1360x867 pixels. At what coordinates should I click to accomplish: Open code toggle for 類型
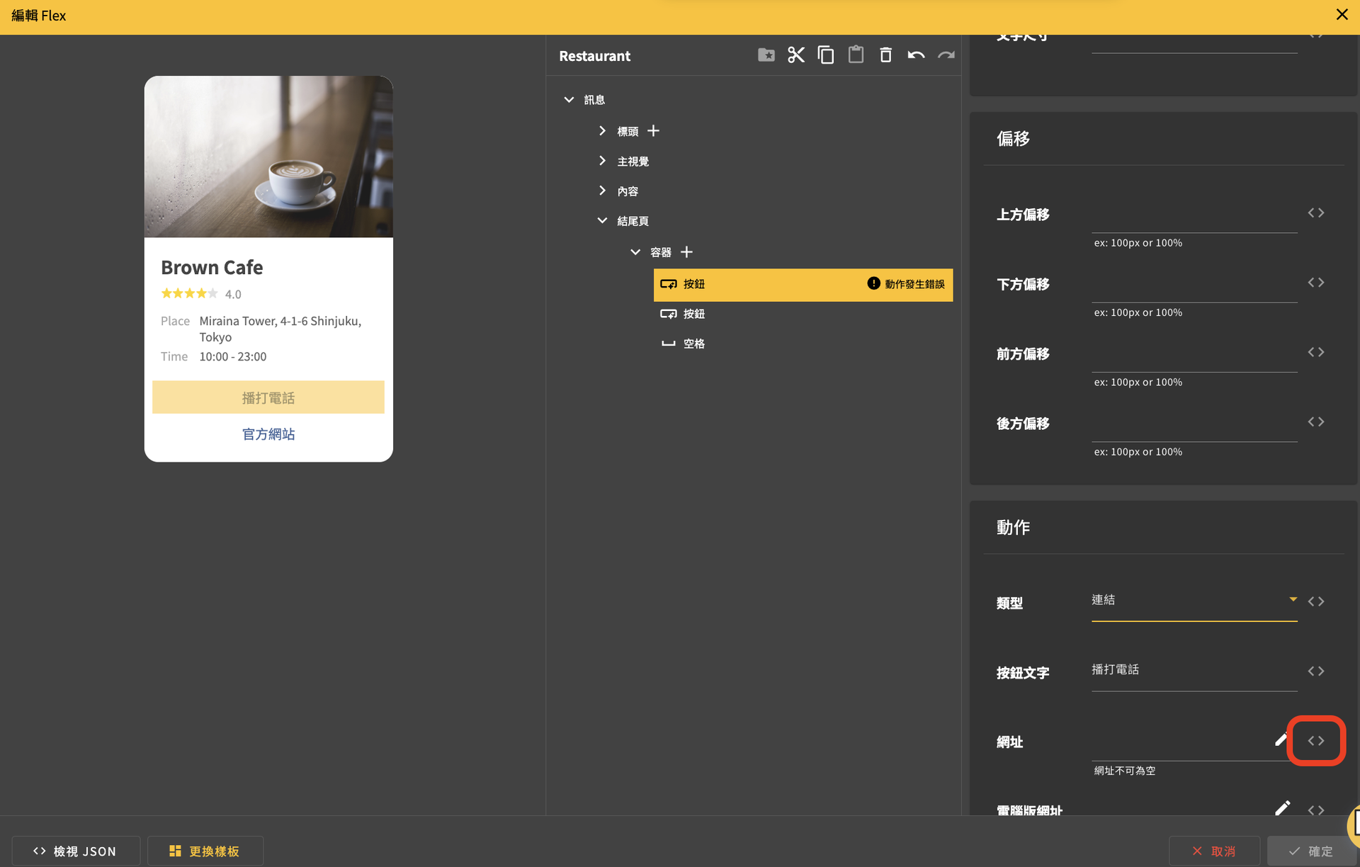click(x=1316, y=601)
